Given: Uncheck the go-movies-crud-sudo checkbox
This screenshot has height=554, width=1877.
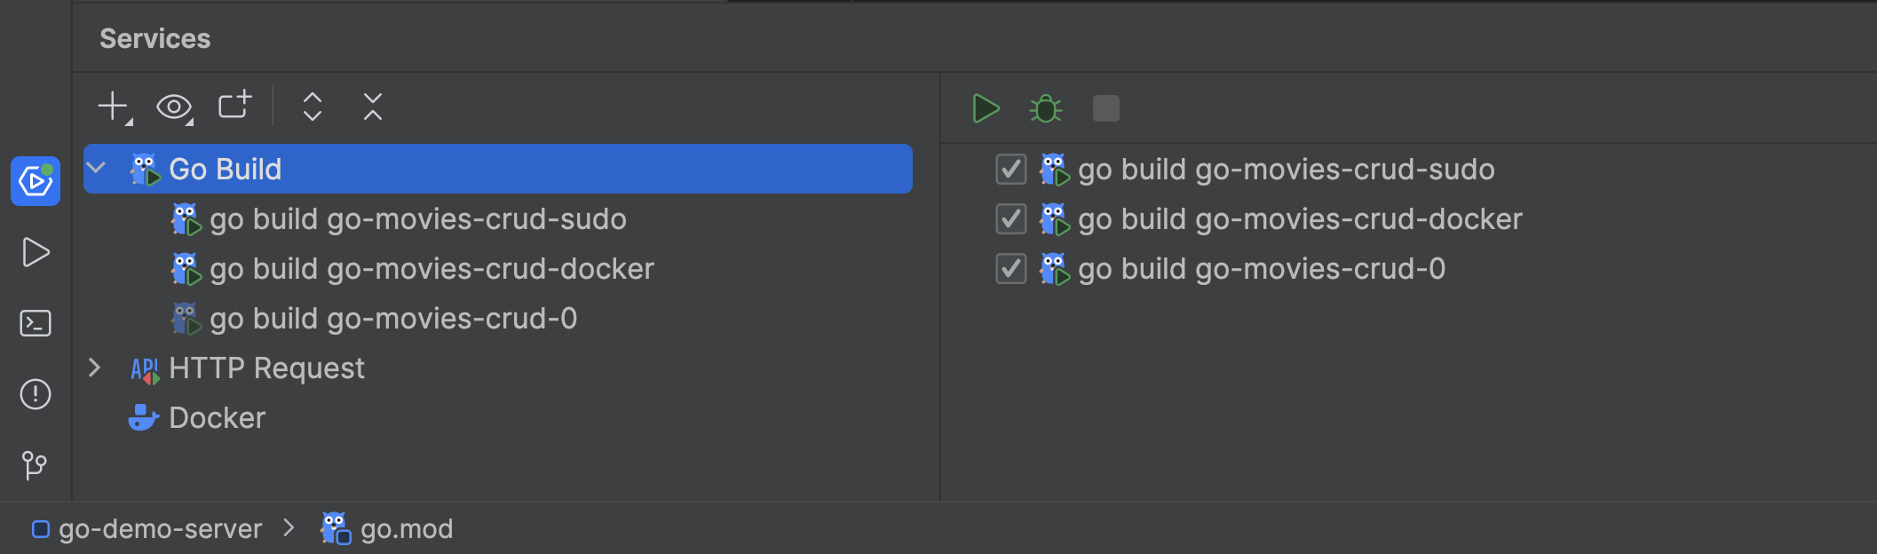Looking at the screenshot, I should [1011, 169].
